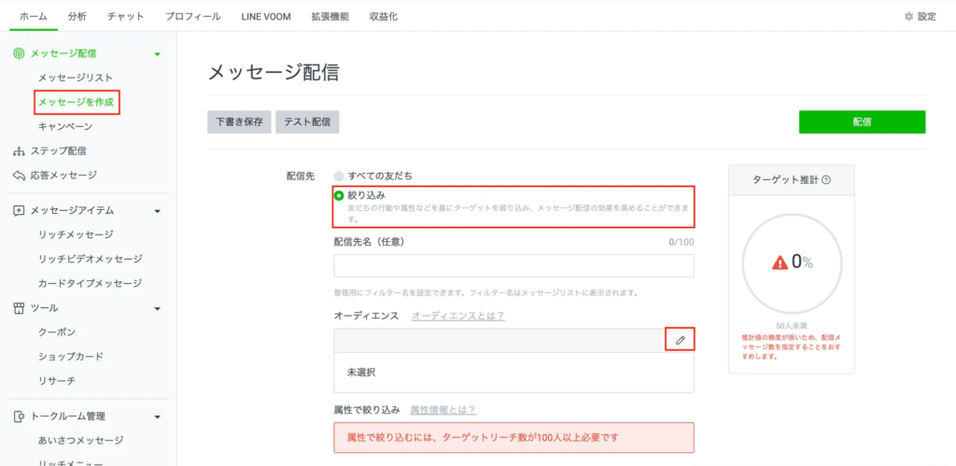This screenshot has height=466, width=956.
Task: Click the message broadcast icon in sidebar
Action: 19,53
